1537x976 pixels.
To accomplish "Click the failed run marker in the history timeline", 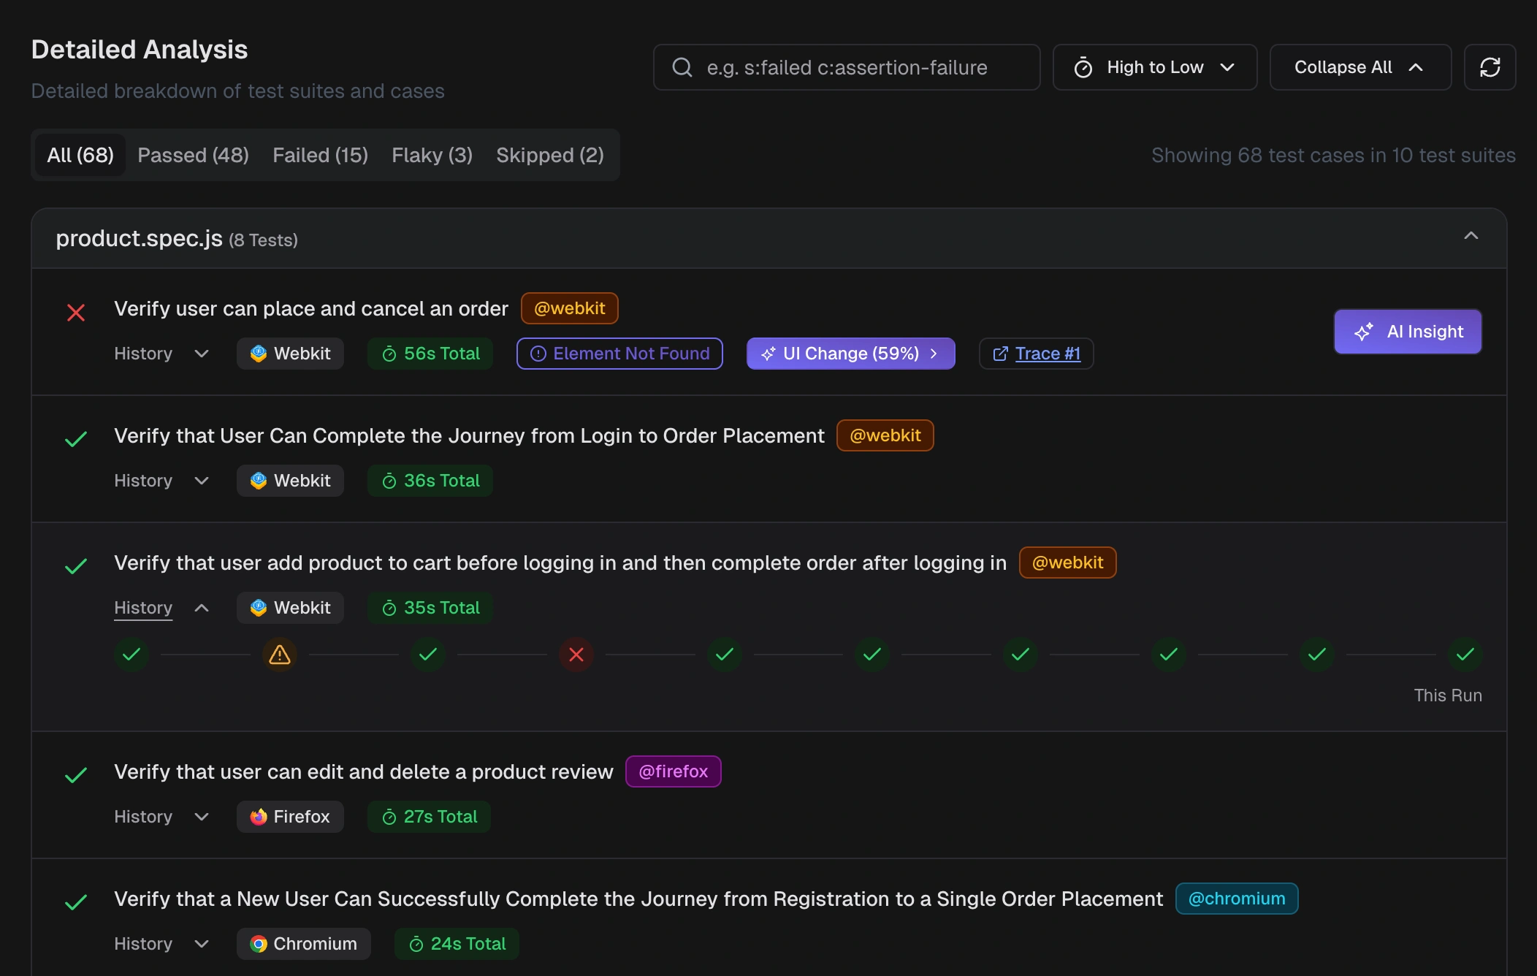I will (576, 655).
